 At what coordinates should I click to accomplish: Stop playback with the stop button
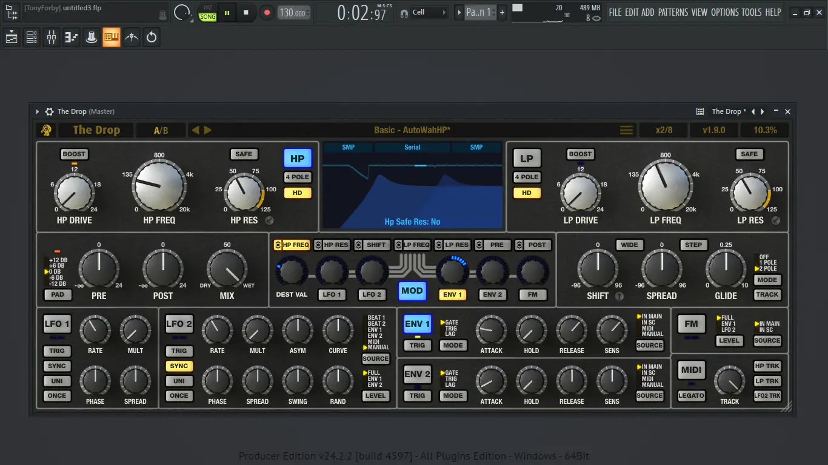[x=246, y=12]
